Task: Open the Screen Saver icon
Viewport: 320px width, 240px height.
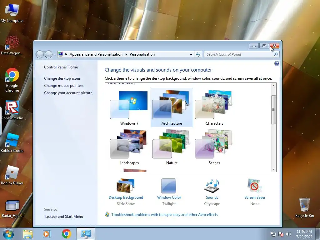Action: click(254, 186)
